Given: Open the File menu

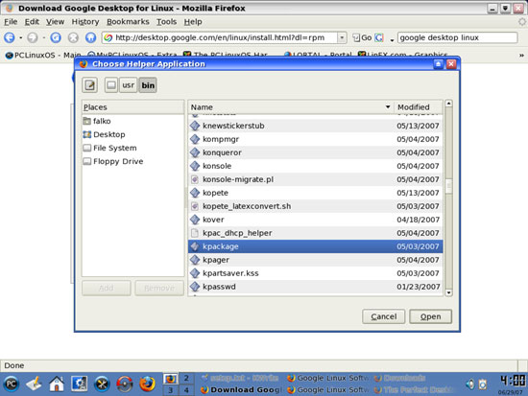Looking at the screenshot, I should click(11, 22).
